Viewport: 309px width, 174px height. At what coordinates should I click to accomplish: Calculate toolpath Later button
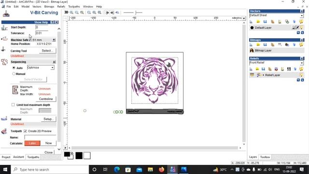32,143
